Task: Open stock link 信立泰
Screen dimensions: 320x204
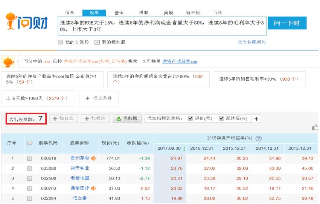Action: pyautogui.click(x=80, y=198)
